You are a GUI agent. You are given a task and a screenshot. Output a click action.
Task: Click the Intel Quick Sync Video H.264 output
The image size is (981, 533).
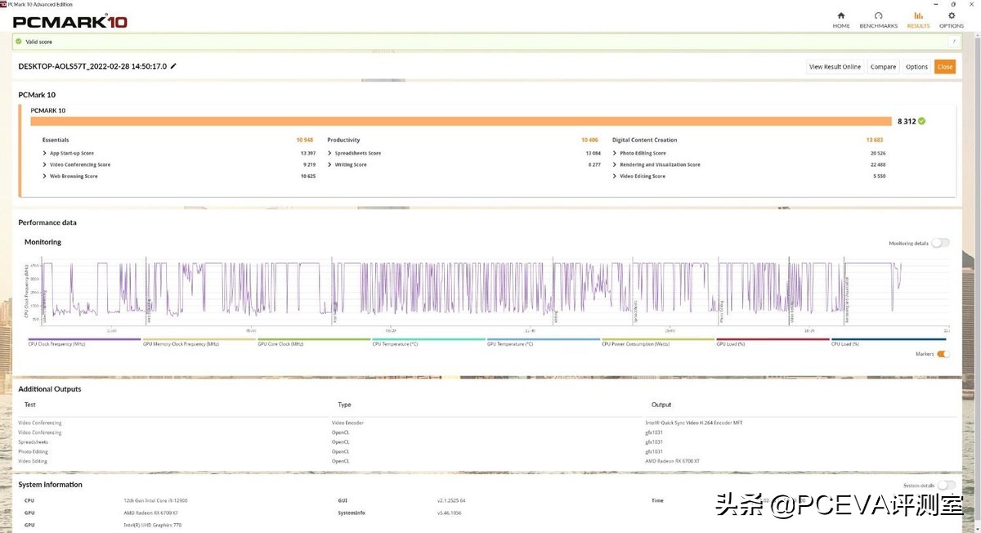pyautogui.click(x=693, y=423)
